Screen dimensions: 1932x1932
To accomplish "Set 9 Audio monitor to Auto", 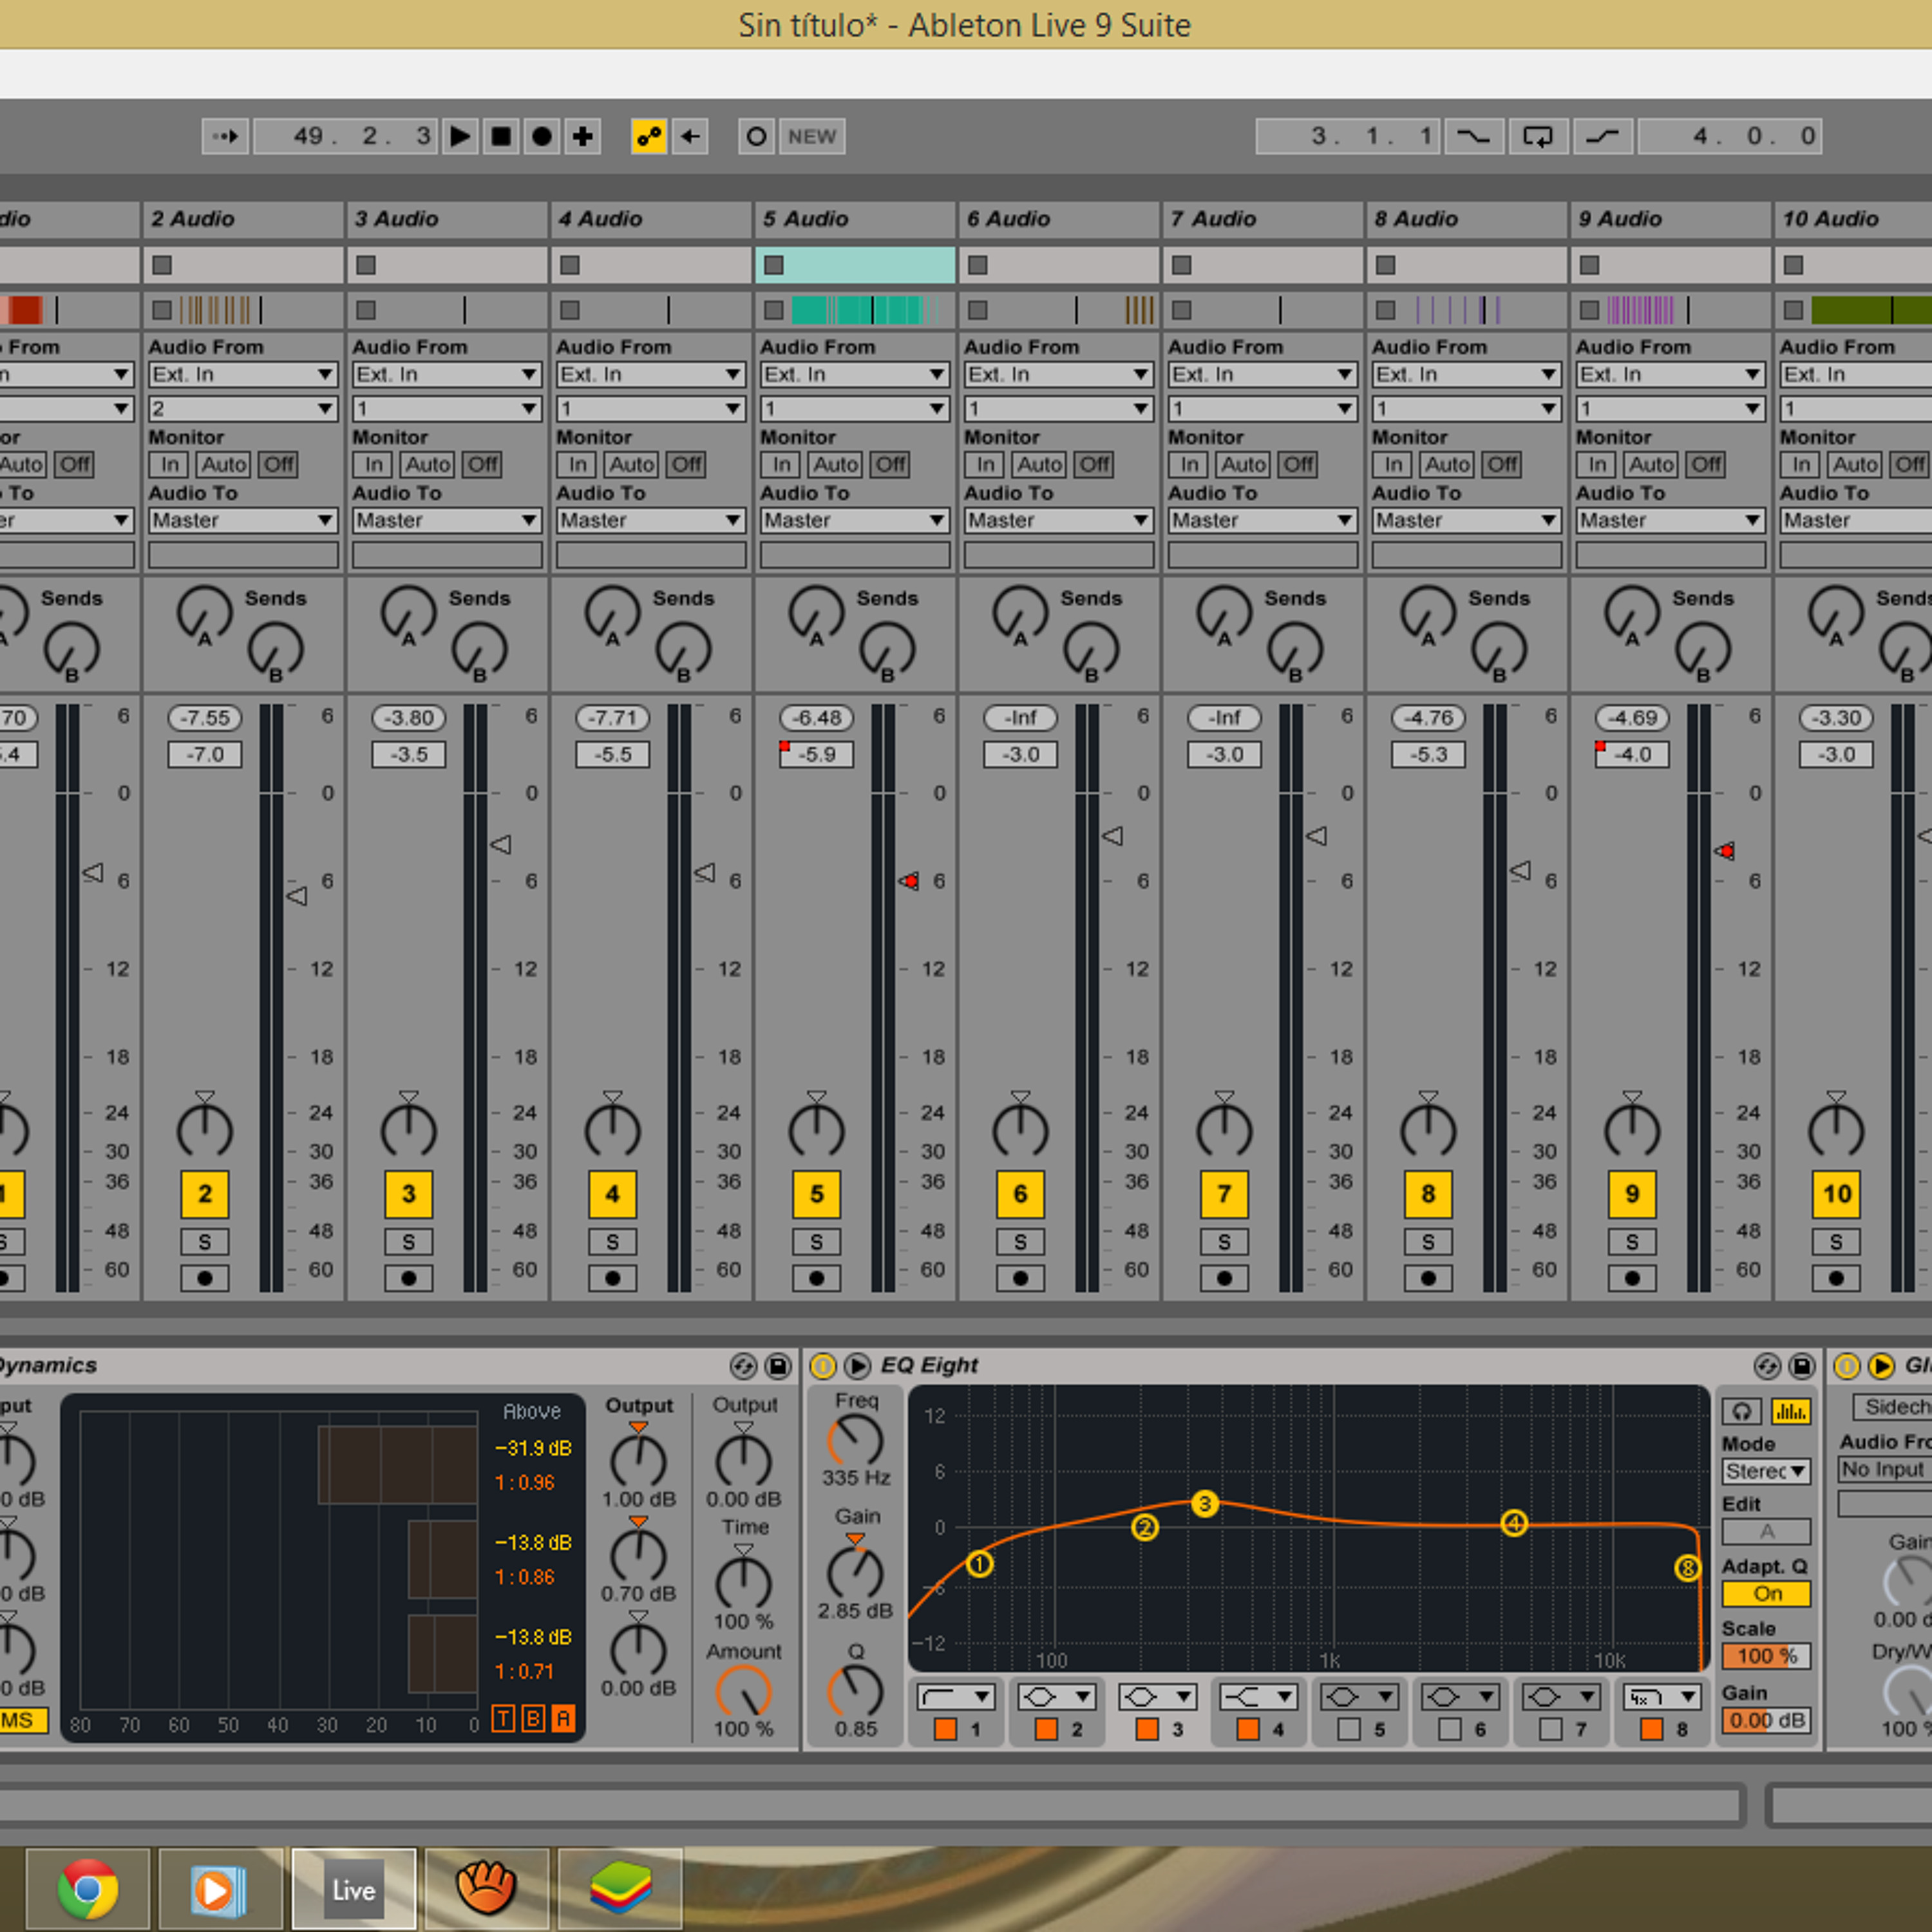I will pyautogui.click(x=1652, y=464).
